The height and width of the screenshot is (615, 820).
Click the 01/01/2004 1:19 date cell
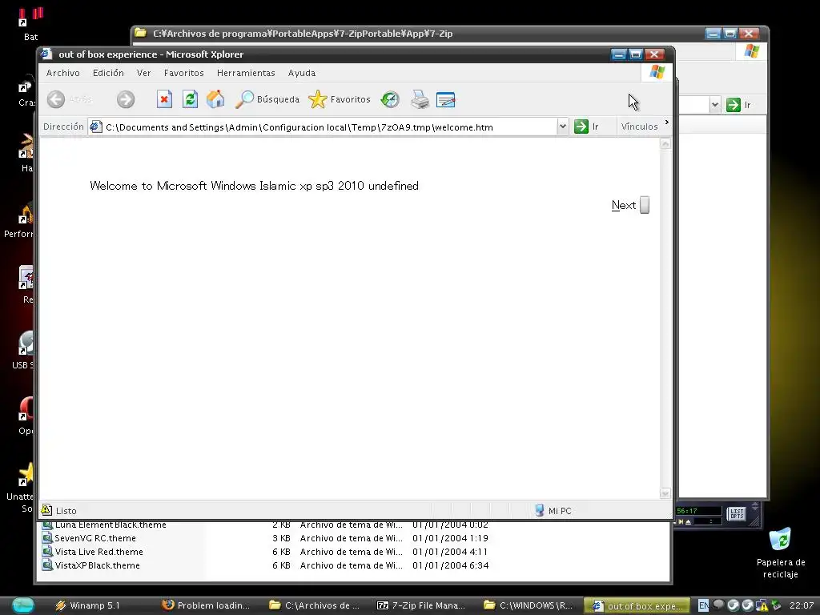click(450, 538)
